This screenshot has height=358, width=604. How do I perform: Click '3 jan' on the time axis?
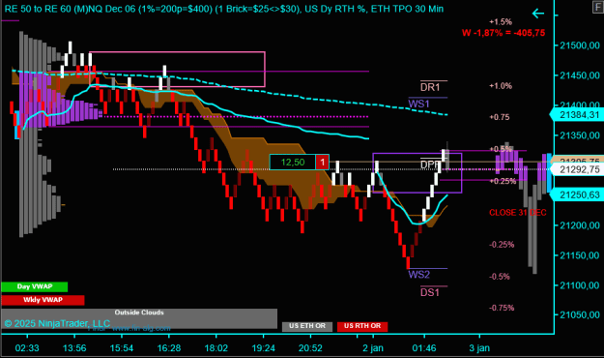[479, 348]
